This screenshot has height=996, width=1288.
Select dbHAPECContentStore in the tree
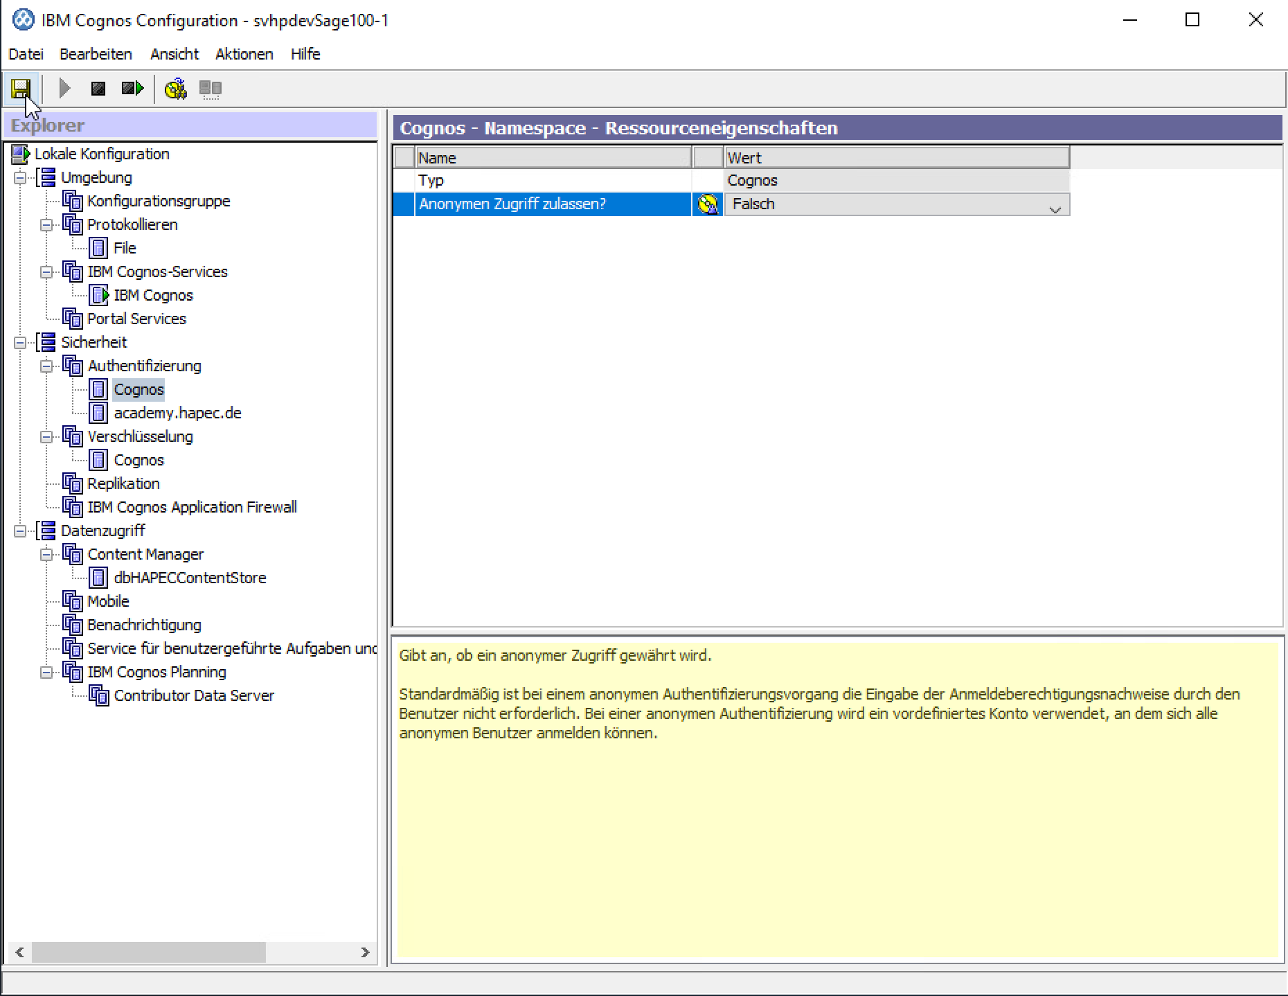click(190, 578)
